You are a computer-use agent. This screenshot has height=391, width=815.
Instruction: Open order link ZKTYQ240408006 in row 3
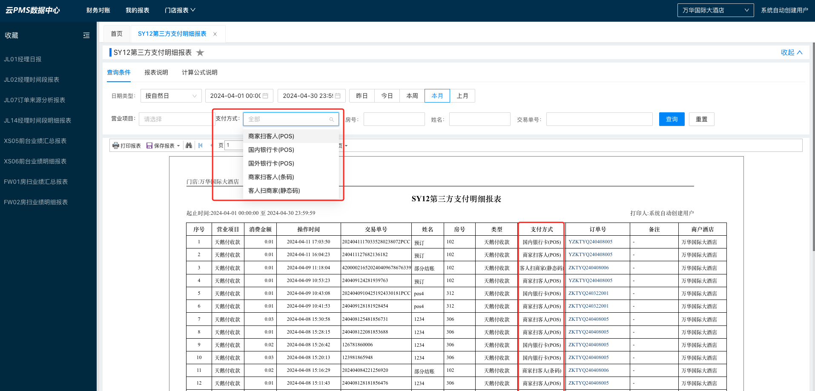pyautogui.click(x=588, y=268)
